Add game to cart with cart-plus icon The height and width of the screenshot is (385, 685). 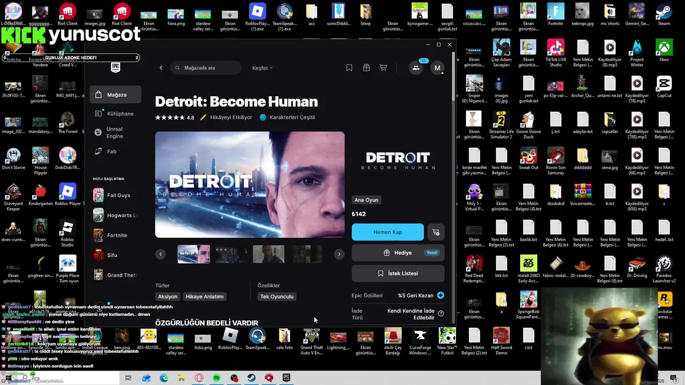[436, 232]
